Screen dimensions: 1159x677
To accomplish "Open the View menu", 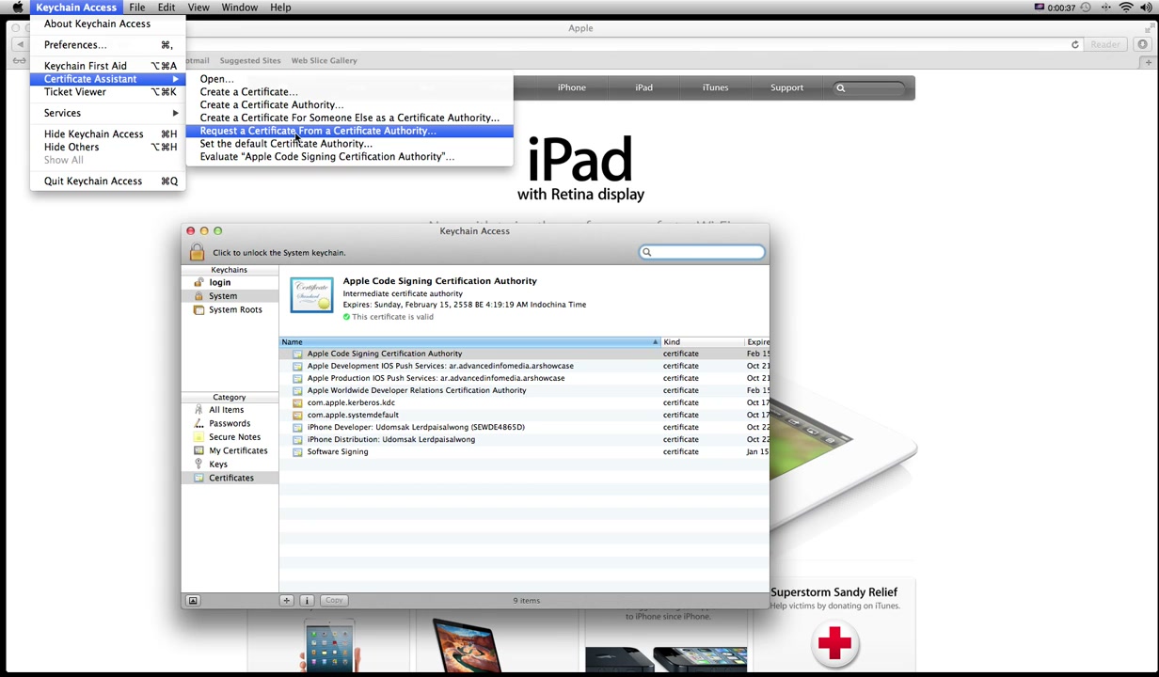I will (198, 8).
